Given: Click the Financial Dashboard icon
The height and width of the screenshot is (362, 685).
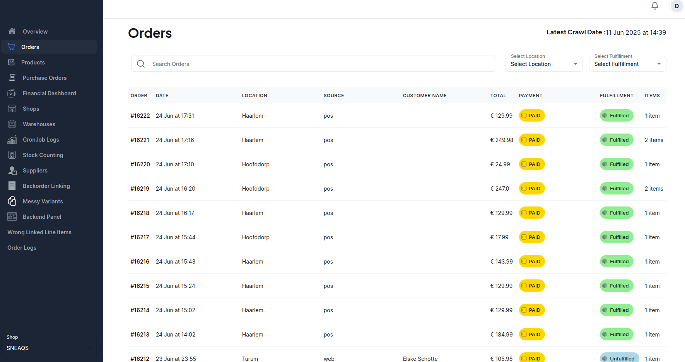Looking at the screenshot, I should tap(12, 93).
